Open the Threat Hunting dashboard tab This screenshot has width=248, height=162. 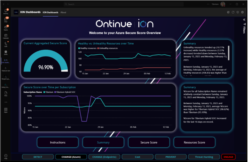(204, 157)
